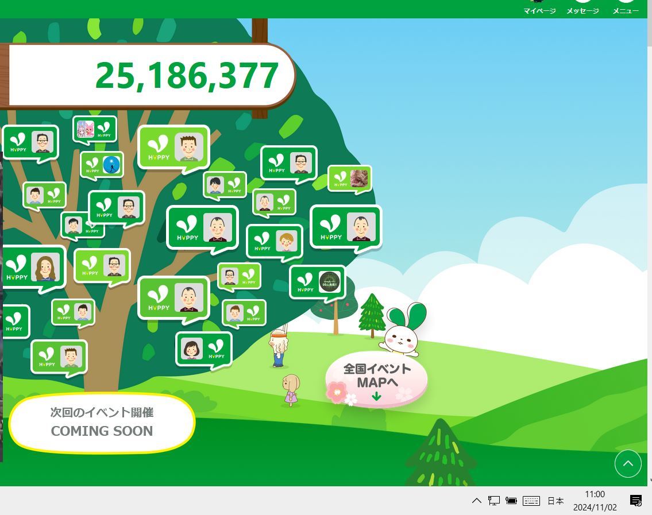
Task: Open HAPPY bubble with the dark round 99人 badge
Action: click(x=318, y=283)
